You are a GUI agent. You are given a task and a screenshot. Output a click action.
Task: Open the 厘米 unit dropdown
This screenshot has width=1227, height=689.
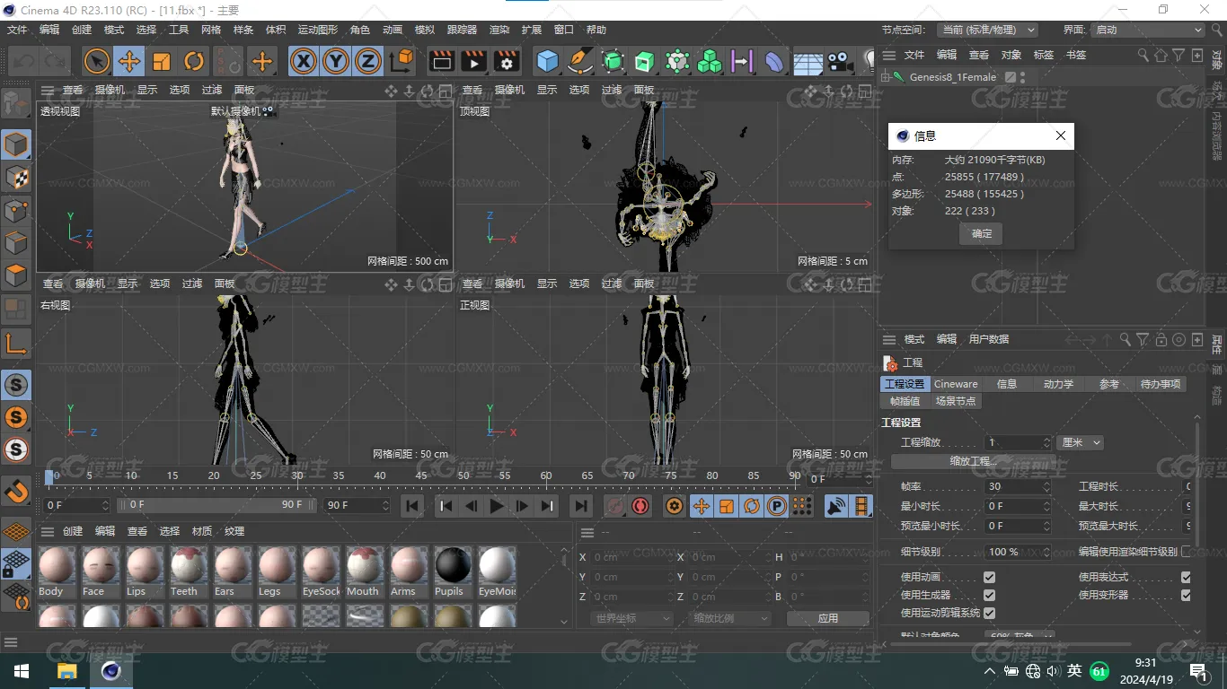(x=1081, y=442)
